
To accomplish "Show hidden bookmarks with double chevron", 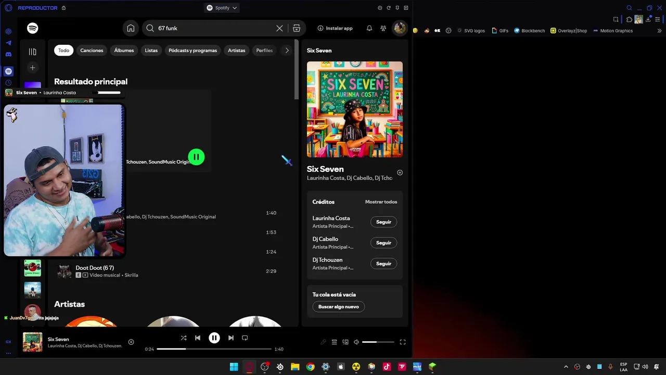I will 660,31.
